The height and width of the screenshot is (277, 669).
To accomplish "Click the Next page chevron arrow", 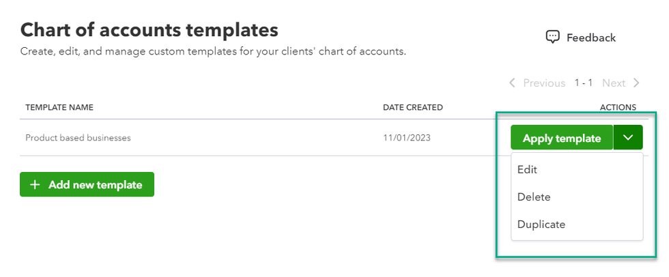I will click(x=636, y=83).
